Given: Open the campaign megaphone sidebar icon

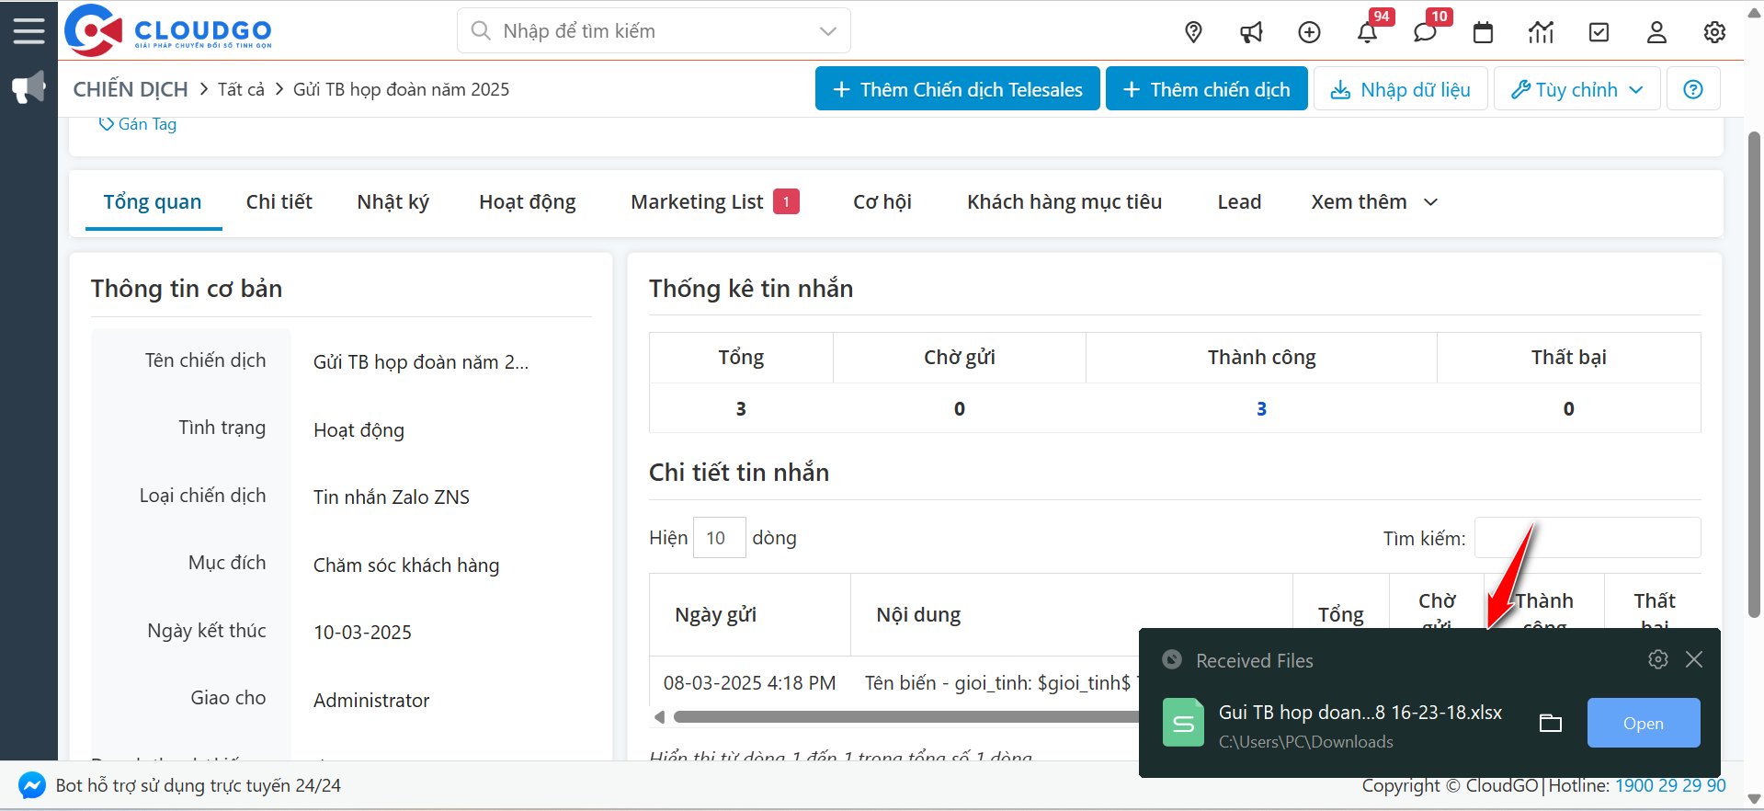Looking at the screenshot, I should click(x=28, y=88).
